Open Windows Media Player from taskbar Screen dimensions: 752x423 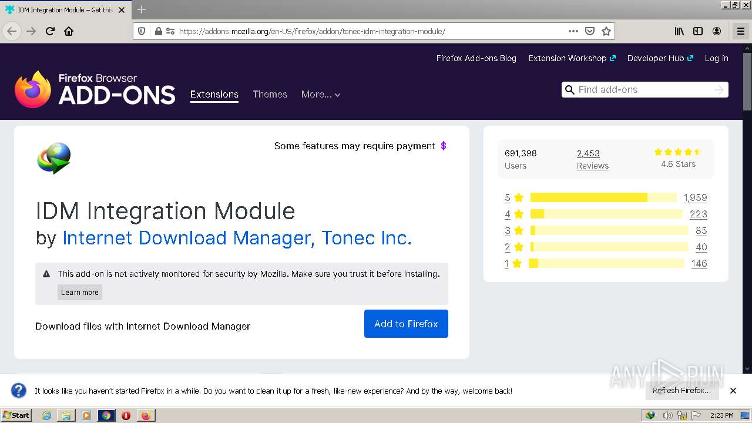tap(86, 415)
